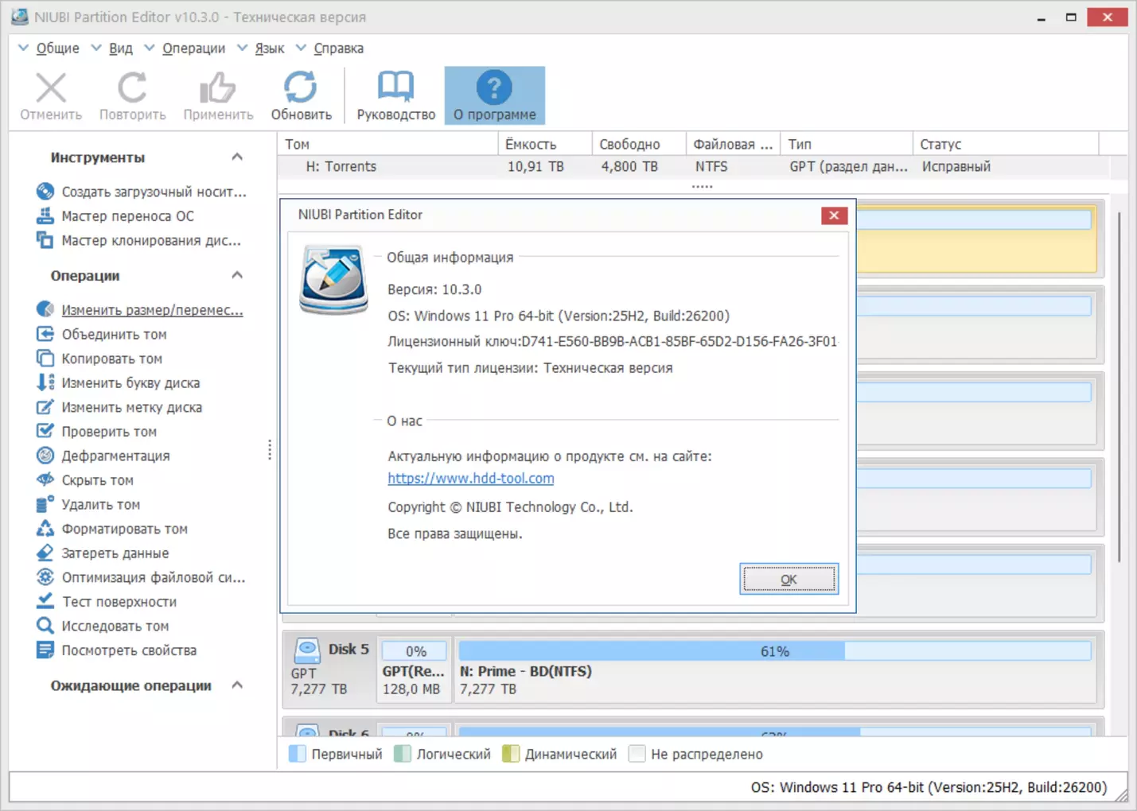This screenshot has width=1137, height=811.
Task: Open the Справка menu
Action: coord(338,49)
